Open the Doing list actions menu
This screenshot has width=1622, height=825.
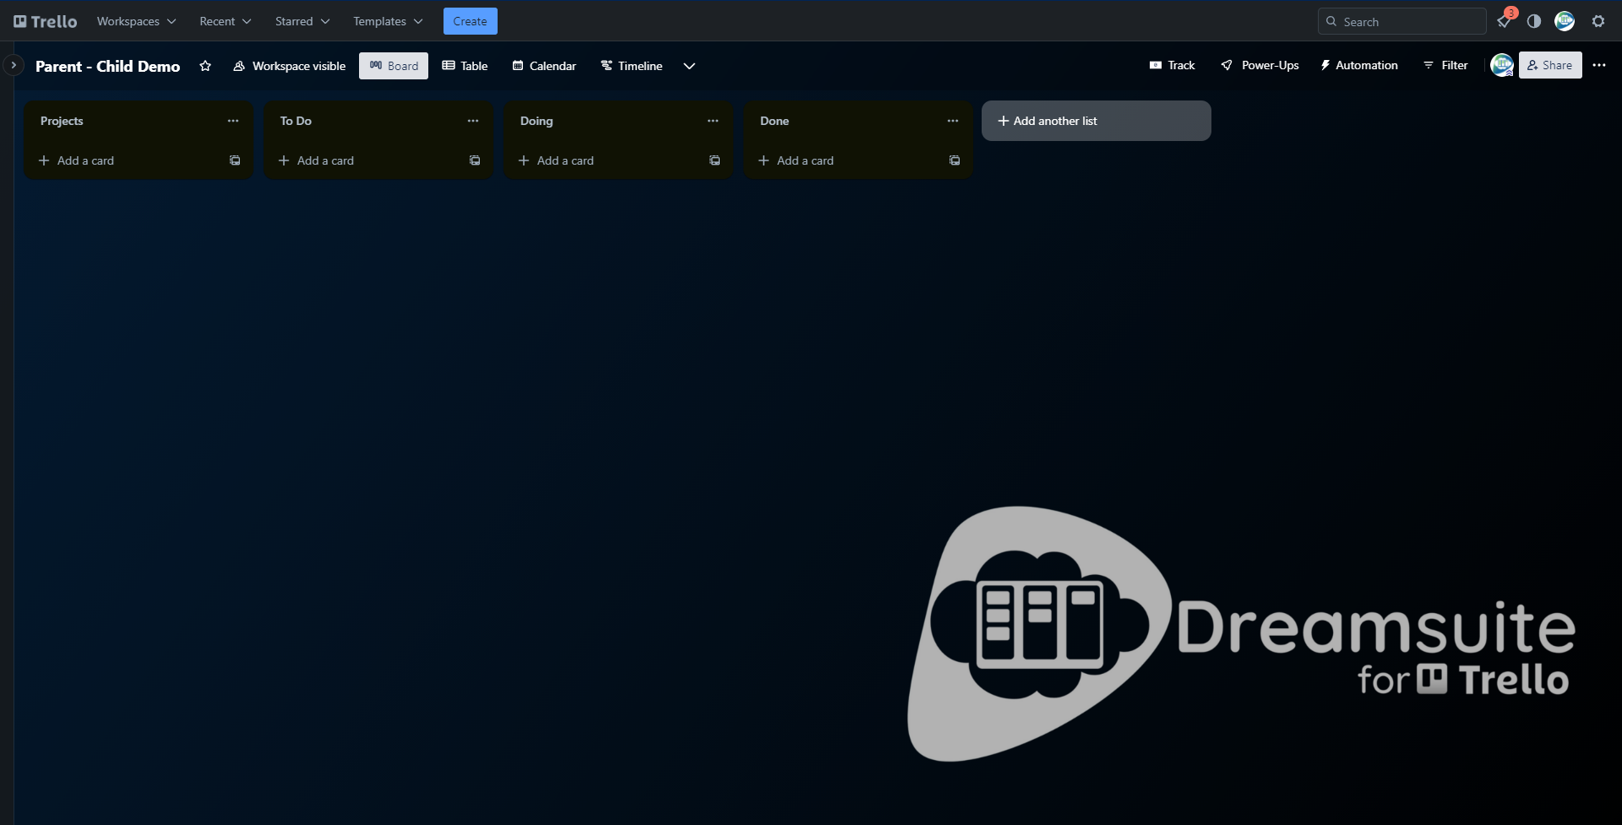click(713, 121)
